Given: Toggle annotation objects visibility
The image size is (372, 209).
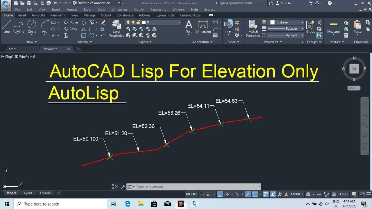Looking at the screenshot, I should point(273,194).
